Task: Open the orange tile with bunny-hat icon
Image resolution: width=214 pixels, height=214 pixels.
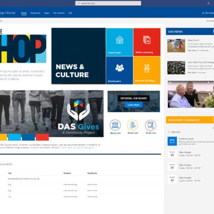Action: click(147, 70)
